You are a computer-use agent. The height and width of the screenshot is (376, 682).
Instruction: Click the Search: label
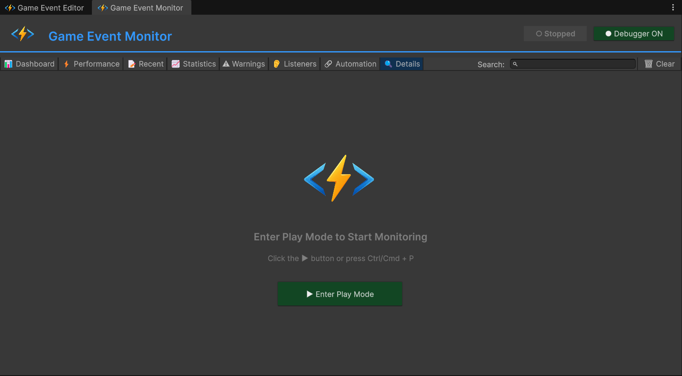491,64
